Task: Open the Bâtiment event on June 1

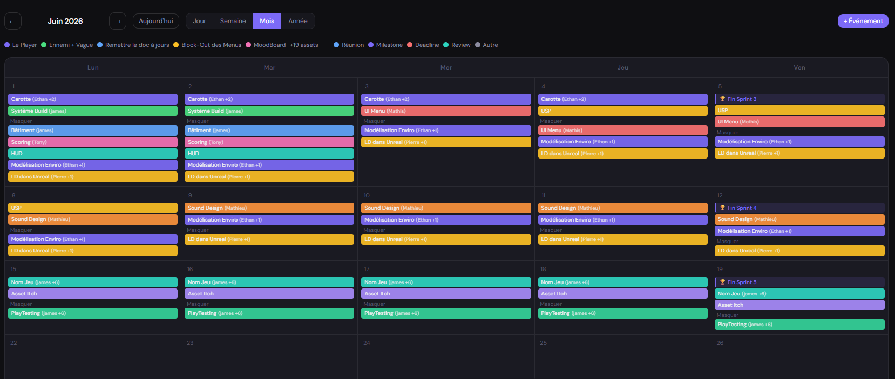Action: tap(93, 130)
